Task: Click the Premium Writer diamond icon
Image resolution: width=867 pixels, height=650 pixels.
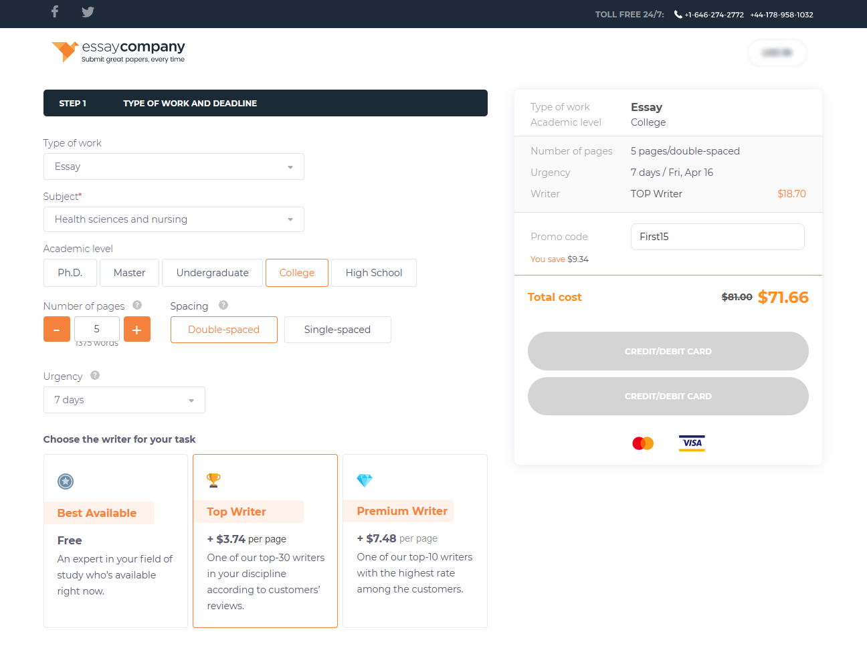Action: (365, 480)
